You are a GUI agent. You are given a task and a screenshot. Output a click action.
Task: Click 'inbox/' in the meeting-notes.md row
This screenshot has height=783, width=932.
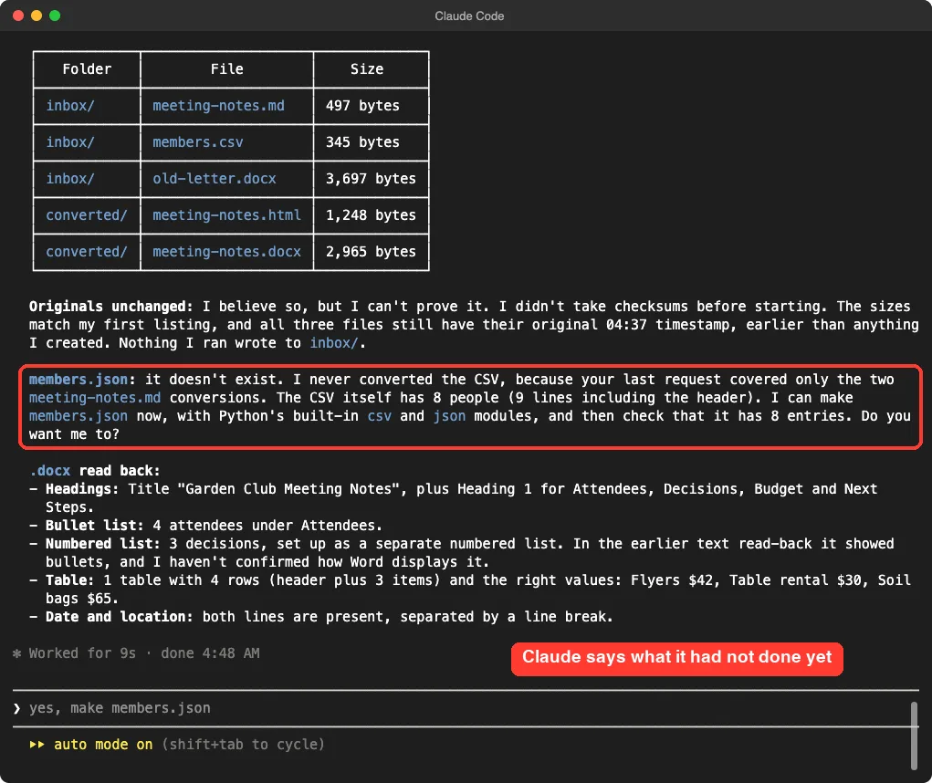[x=70, y=106]
